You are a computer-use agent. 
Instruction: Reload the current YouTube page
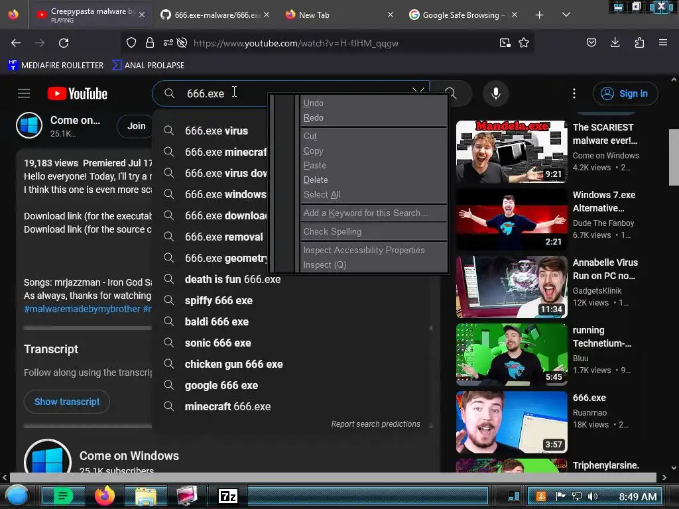(64, 43)
